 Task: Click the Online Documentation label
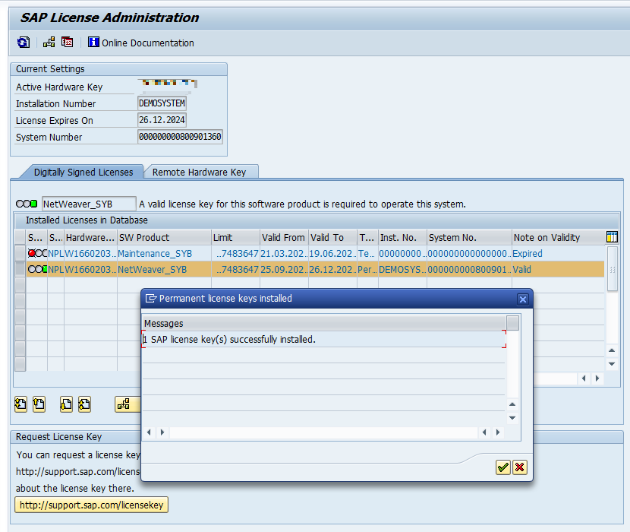coord(148,43)
